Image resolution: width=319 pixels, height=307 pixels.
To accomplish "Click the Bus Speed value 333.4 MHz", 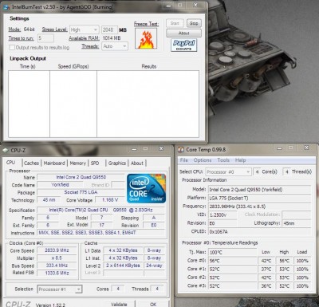I will [x=57, y=266].
